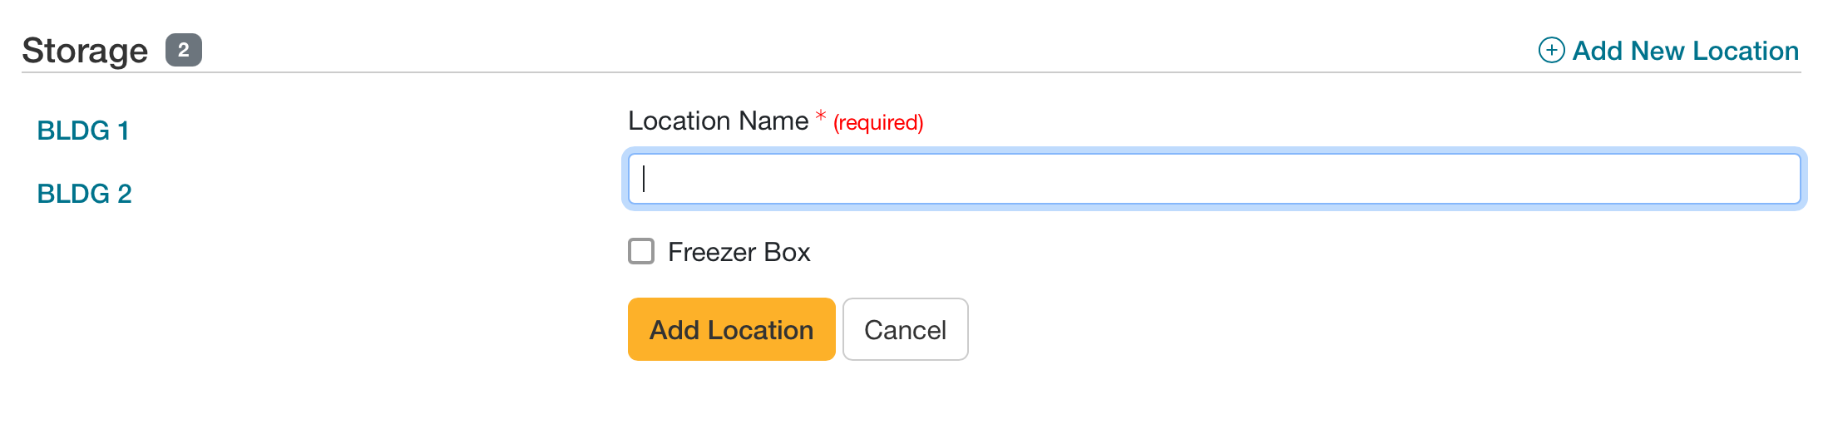Image resolution: width=1833 pixels, height=424 pixels.
Task: Click the Location Name field label
Action: pos(718,121)
